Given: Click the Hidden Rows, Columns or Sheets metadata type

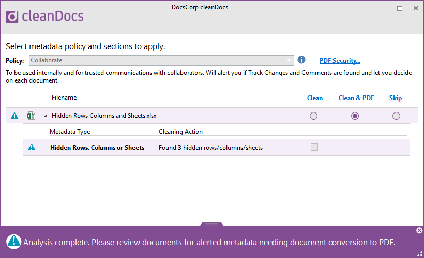Looking at the screenshot, I should [97, 148].
